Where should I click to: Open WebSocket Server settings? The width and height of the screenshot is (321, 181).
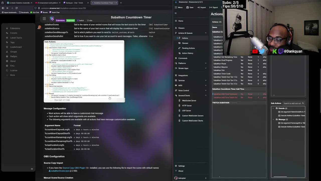[189, 101]
